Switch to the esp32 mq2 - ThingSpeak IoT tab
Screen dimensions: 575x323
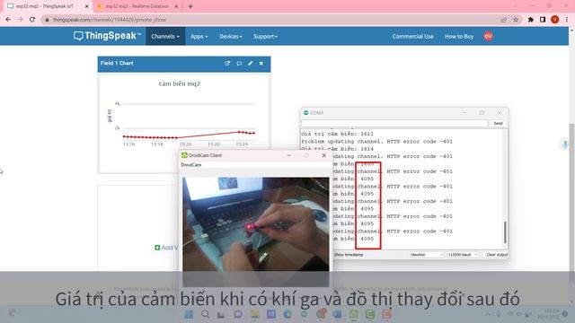[x=45, y=6]
